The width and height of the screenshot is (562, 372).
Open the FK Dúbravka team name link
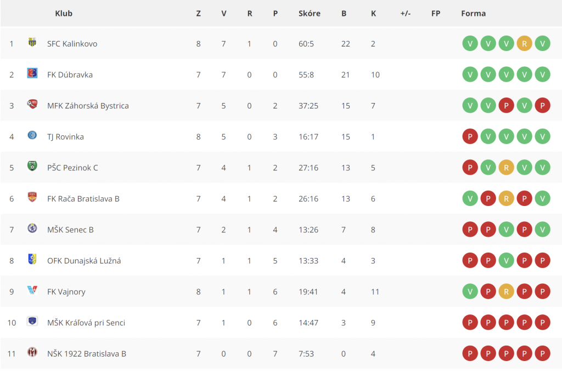[70, 75]
